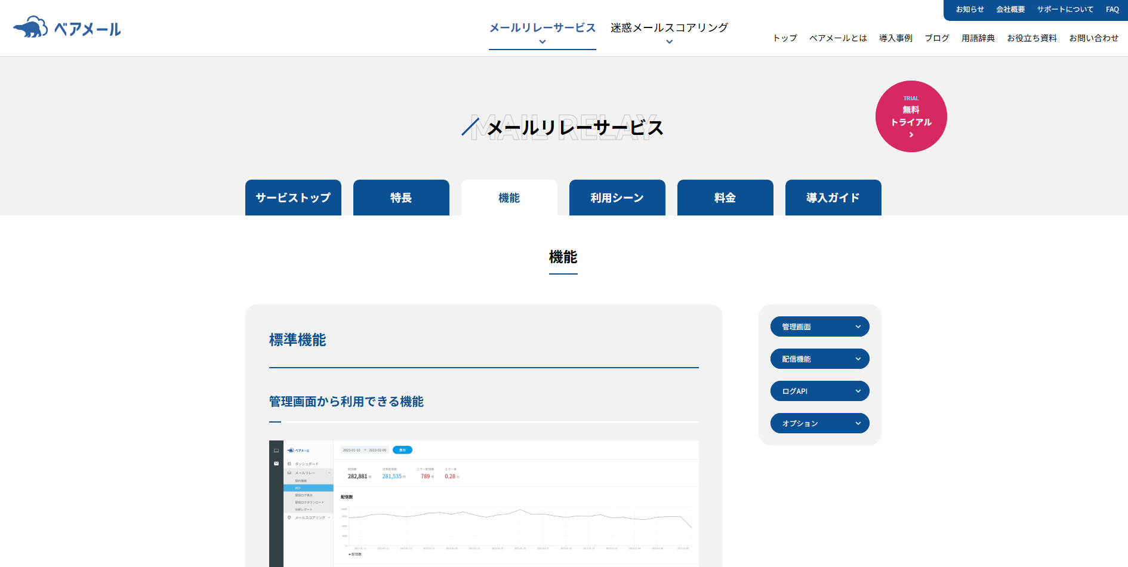The image size is (1128, 567).
Task: Click the 標準機能 heading
Action: click(x=298, y=340)
